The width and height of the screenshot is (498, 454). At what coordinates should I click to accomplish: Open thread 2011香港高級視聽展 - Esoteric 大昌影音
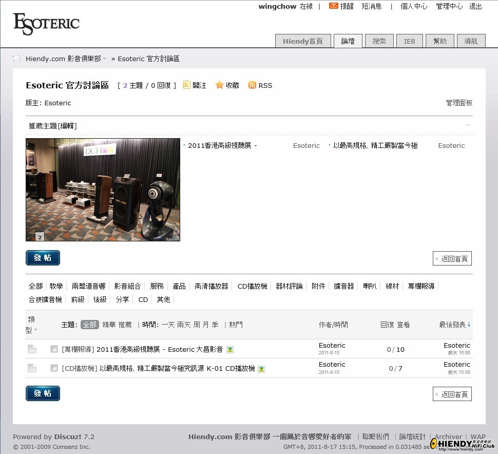(160, 349)
